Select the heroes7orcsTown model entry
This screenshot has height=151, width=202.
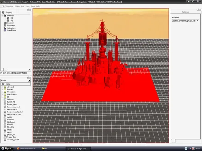14,114
